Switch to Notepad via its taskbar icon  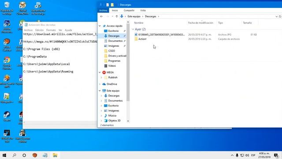(x=45, y=155)
